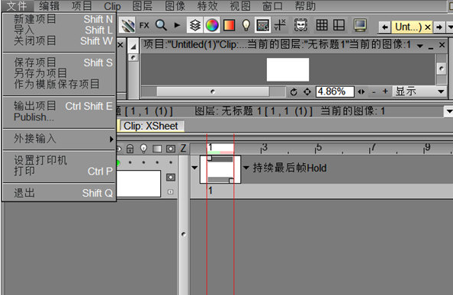Click the monitor display icon
The width and height of the screenshot is (453, 295).
360,25
